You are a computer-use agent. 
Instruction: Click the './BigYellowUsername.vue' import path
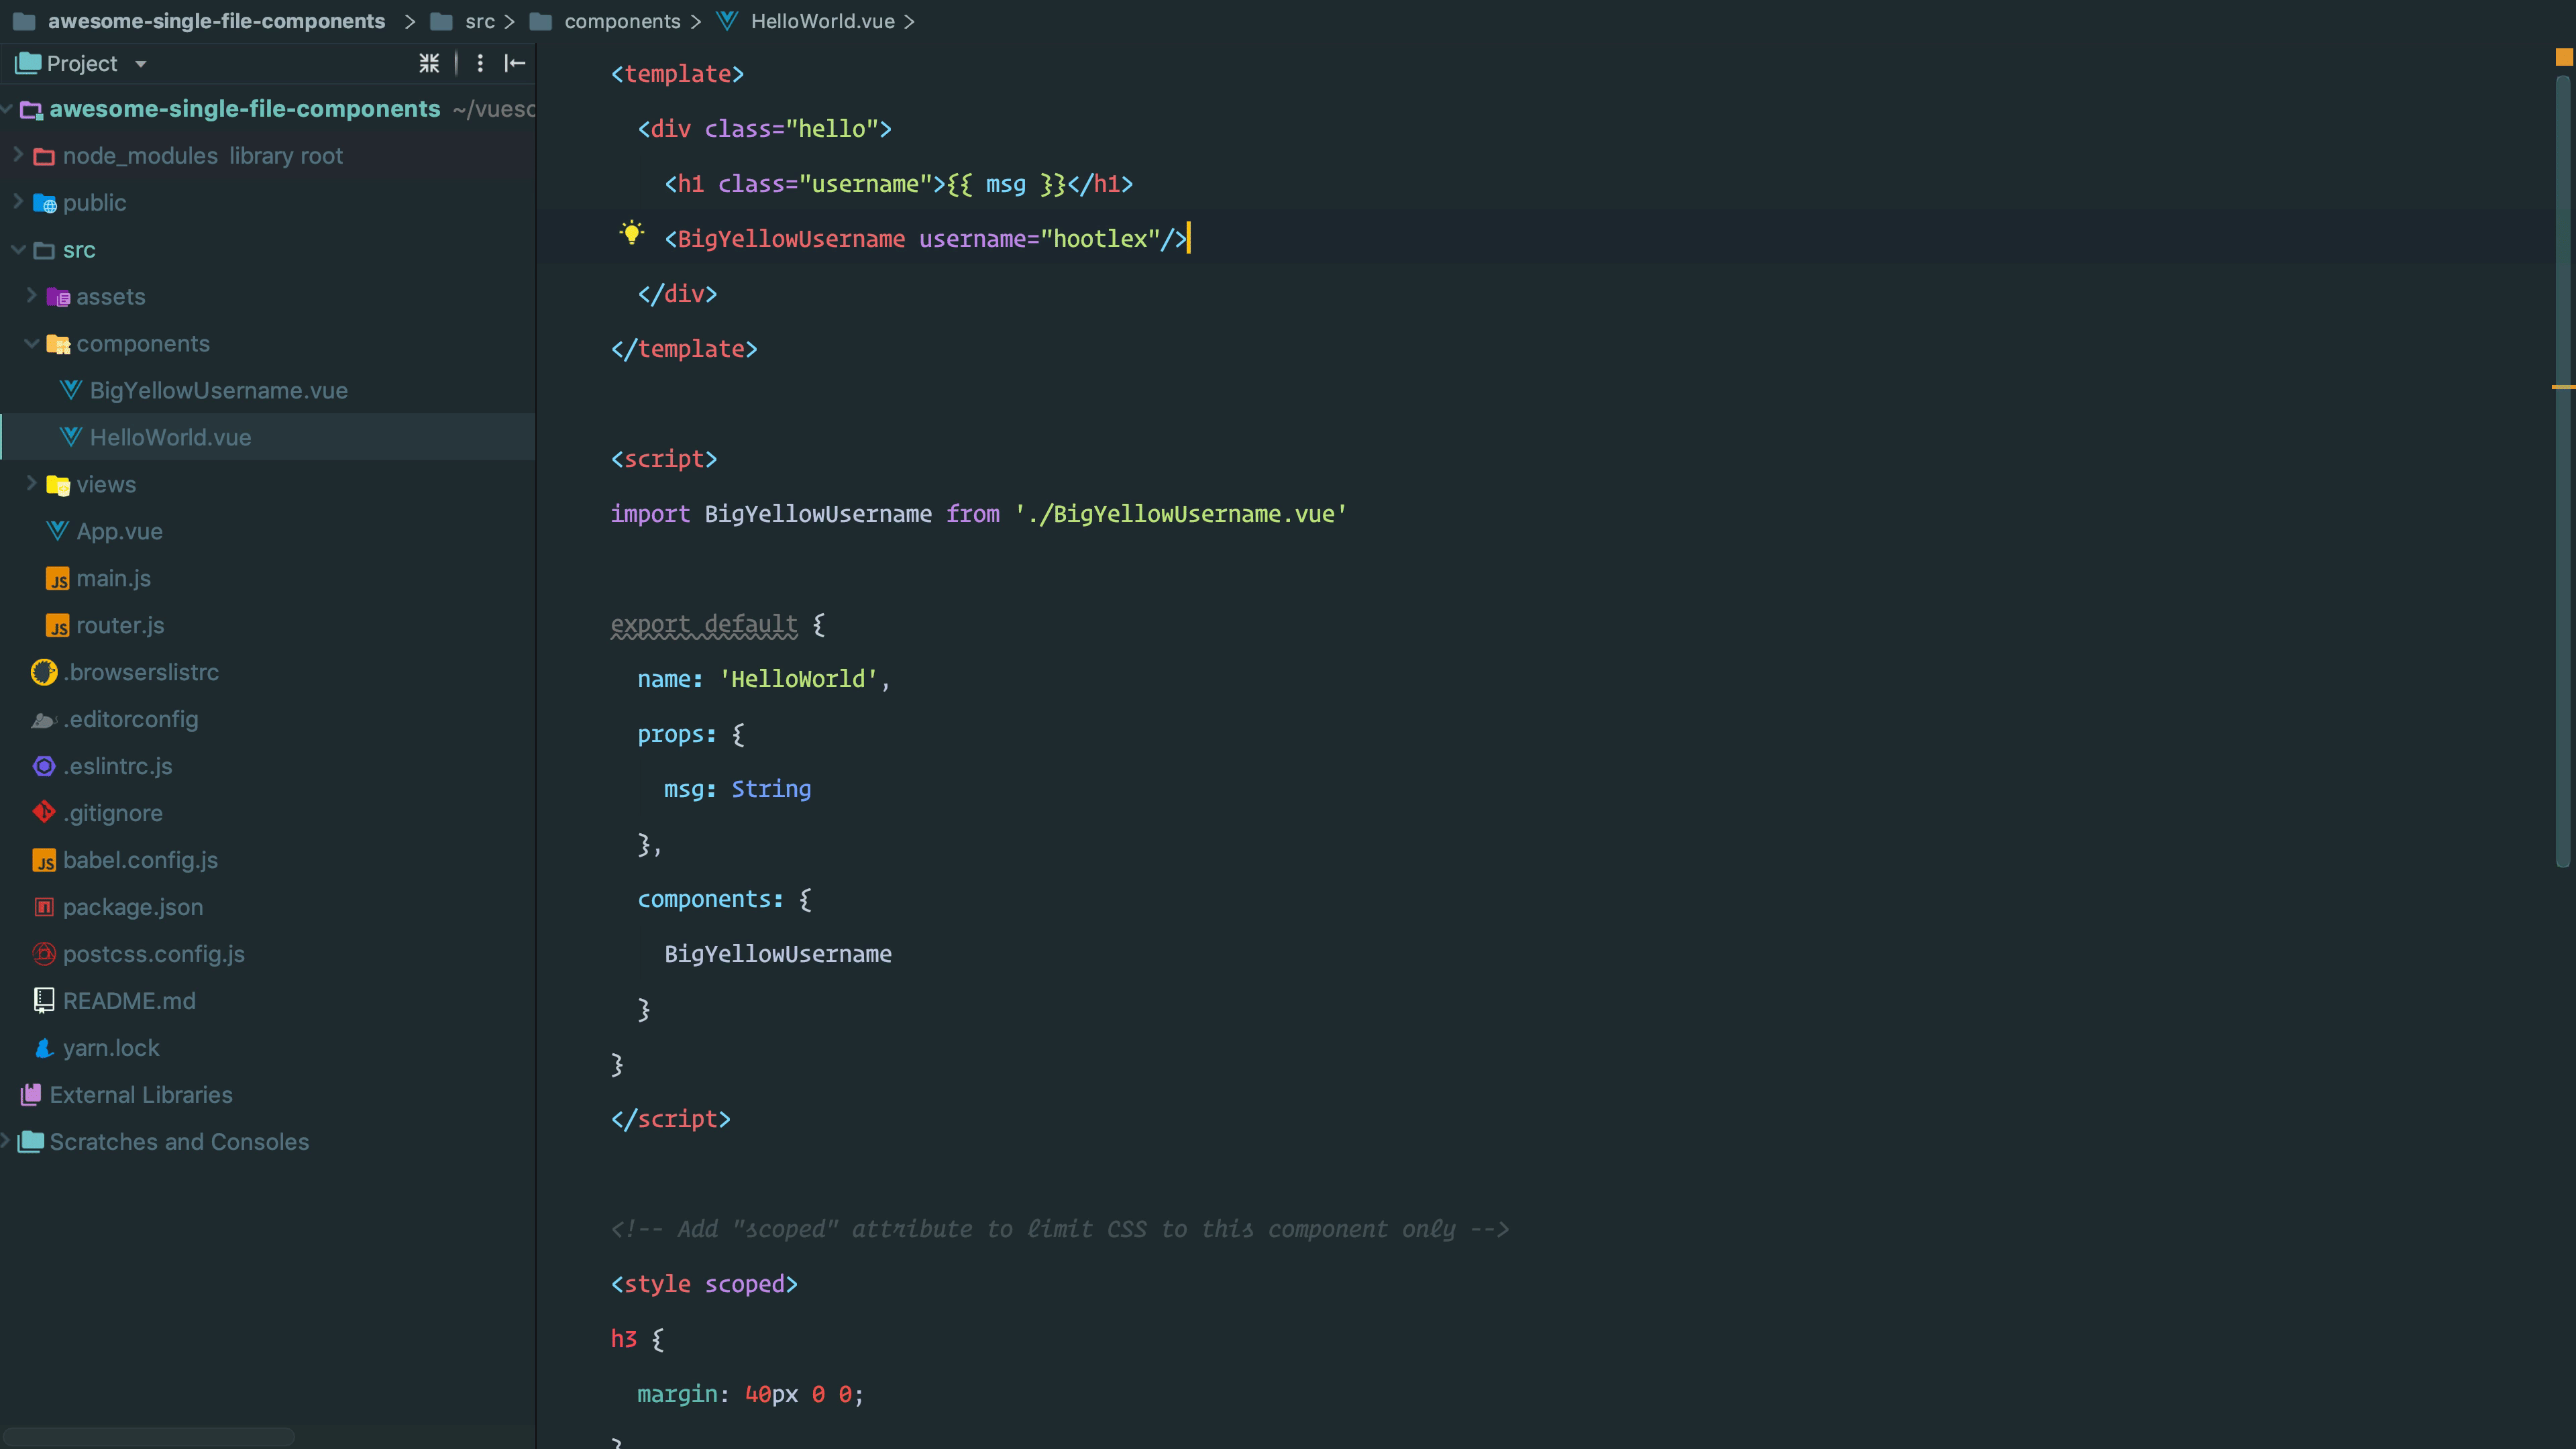click(1180, 514)
